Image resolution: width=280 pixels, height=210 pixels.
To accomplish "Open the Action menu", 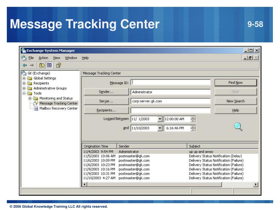I will click(43, 58).
